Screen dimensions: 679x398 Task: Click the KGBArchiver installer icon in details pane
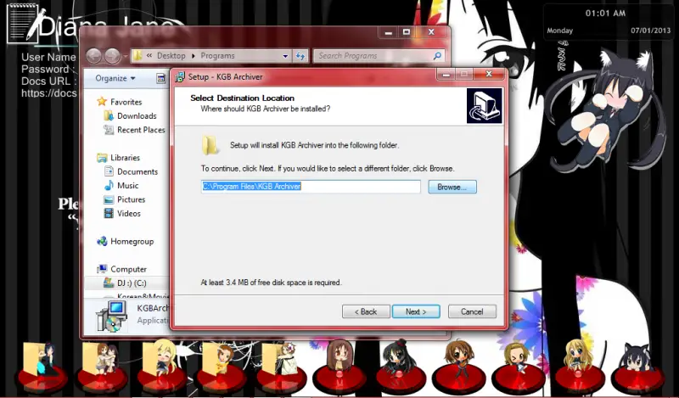pos(112,317)
